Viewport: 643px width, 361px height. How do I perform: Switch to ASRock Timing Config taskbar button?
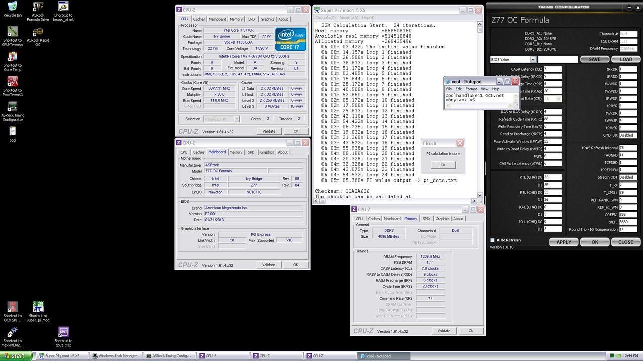[169, 356]
